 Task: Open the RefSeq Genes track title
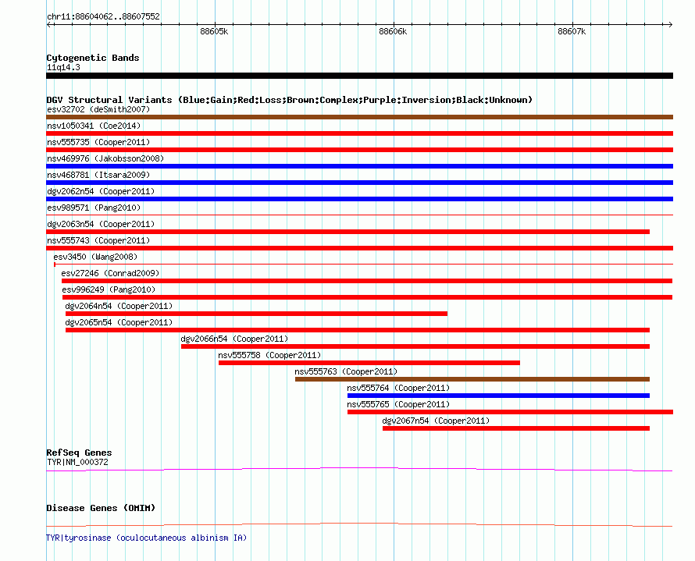point(80,453)
